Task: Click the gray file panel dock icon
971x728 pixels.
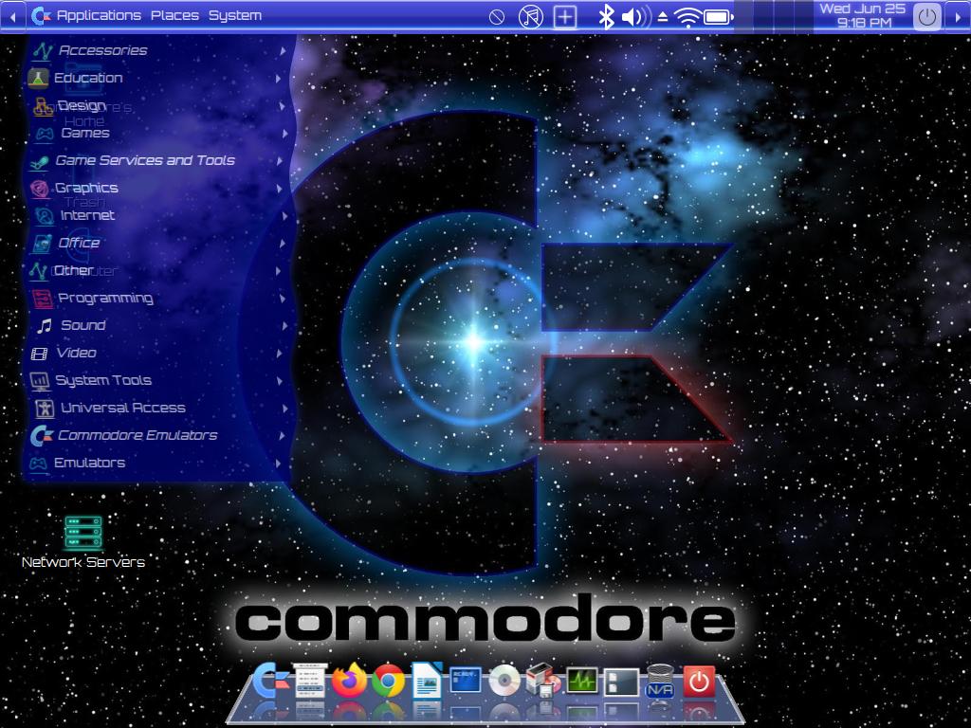Action: coord(621,682)
